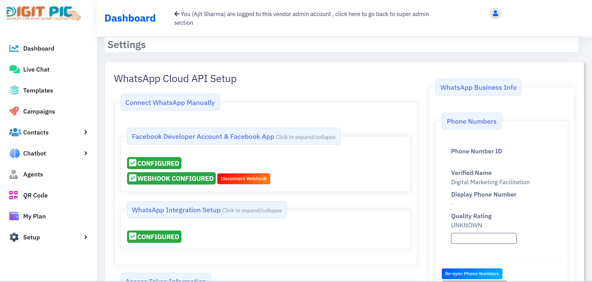Click the Live Chat bubble icon
This screenshot has height=282, width=592.
click(14, 69)
